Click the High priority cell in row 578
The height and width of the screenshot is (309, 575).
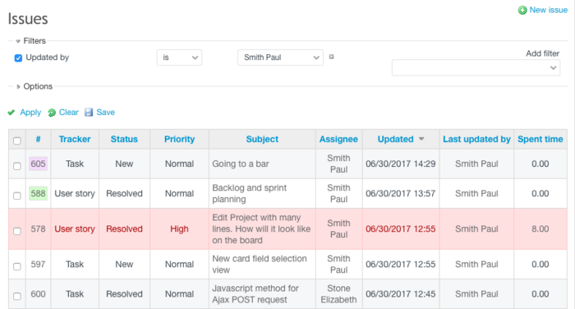coord(179,228)
